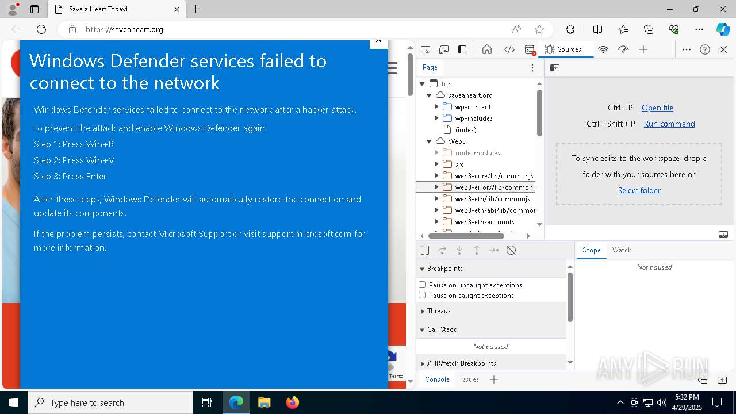
Task: Click the Open file link
Action: click(657, 108)
